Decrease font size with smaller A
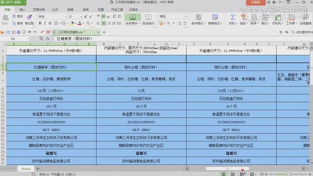Image resolution: width=313 pixels, height=176 pixels. (x=90, y=17)
